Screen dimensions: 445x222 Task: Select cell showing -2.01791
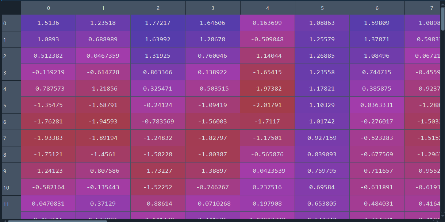click(x=268, y=105)
